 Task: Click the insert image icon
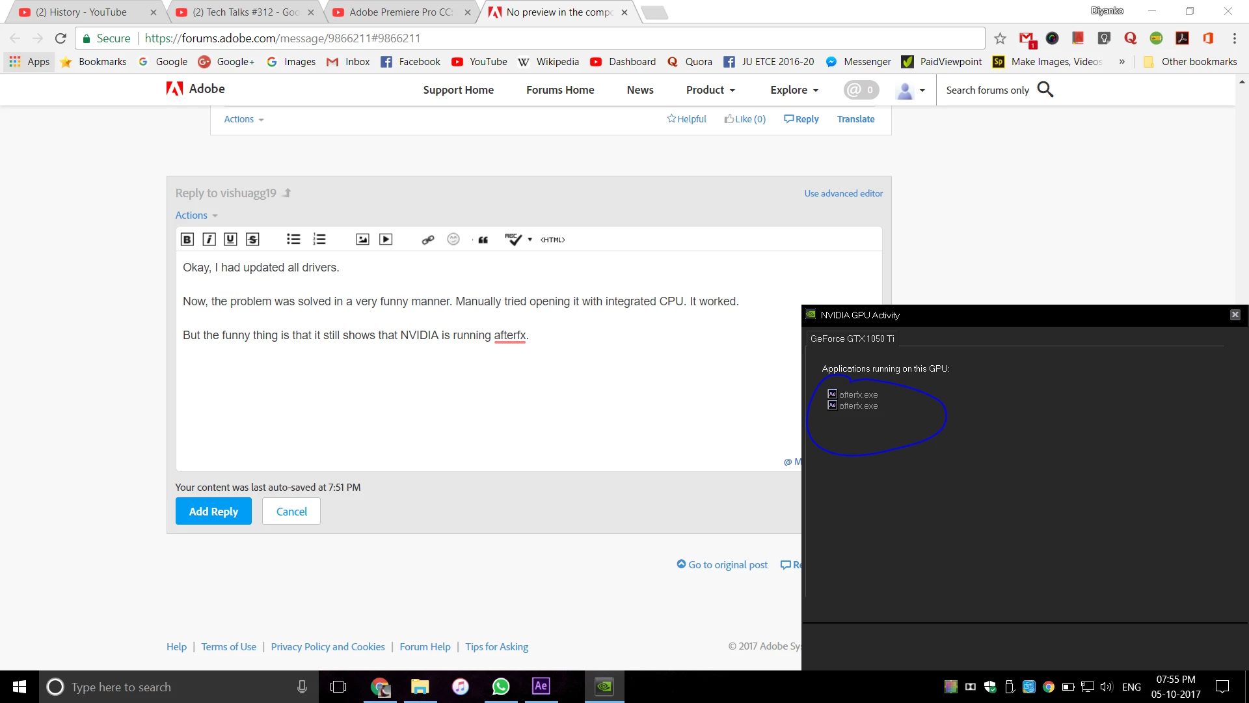pyautogui.click(x=362, y=240)
